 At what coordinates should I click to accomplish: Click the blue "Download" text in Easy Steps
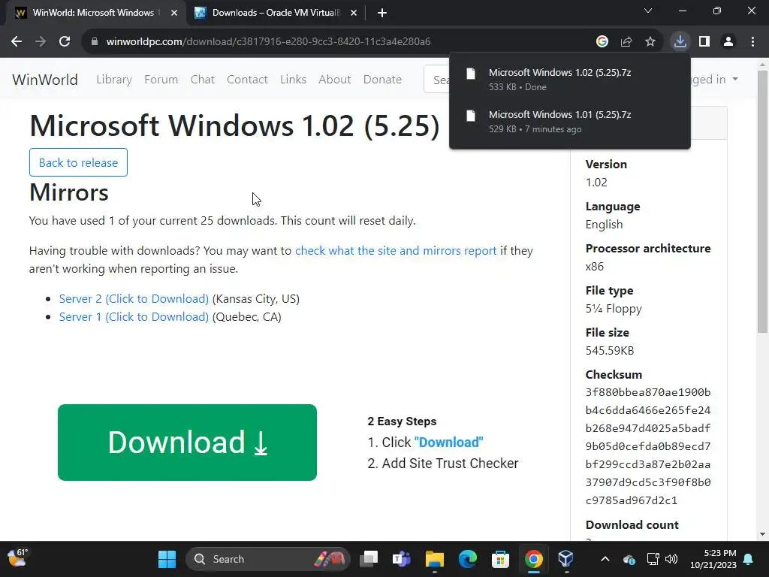click(449, 443)
